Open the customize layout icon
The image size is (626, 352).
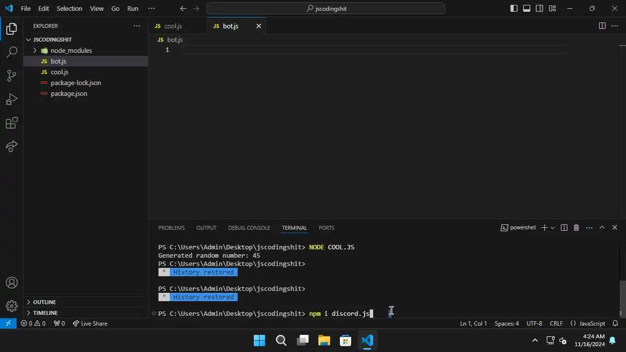tap(552, 8)
